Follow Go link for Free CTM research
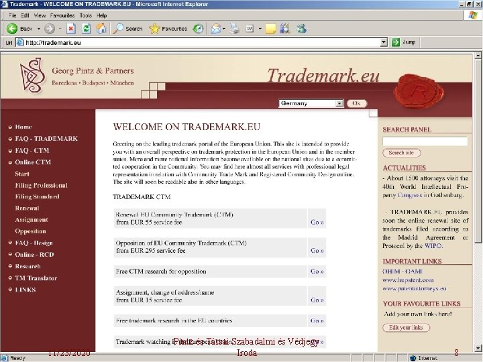Screen dimensions: 483x362 tap(317, 271)
